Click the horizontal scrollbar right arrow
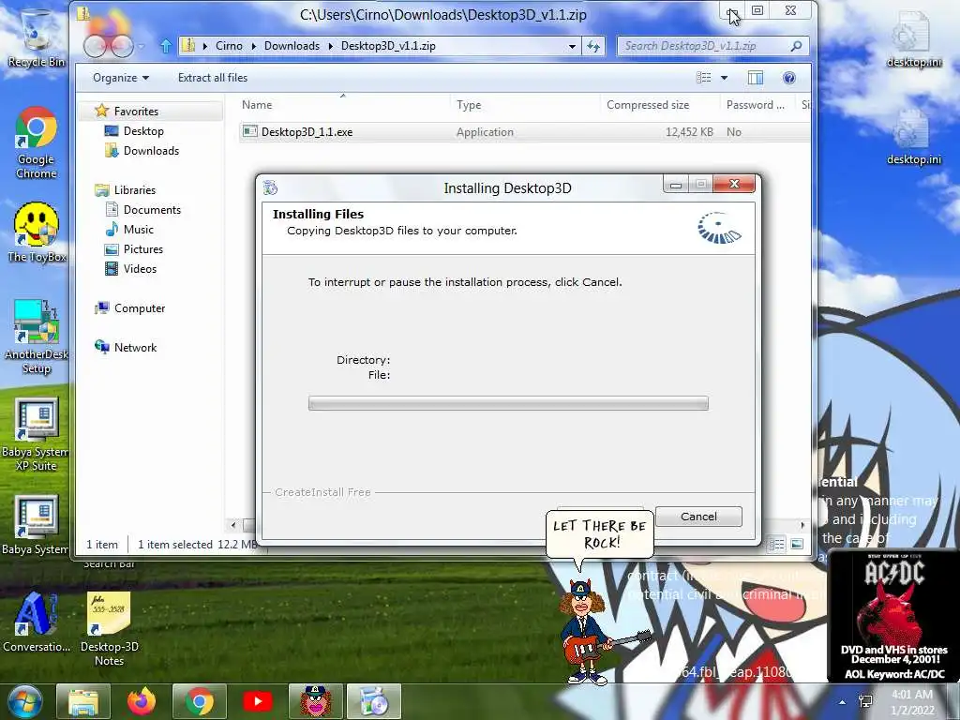Screen dimensions: 960x720 (x=802, y=525)
